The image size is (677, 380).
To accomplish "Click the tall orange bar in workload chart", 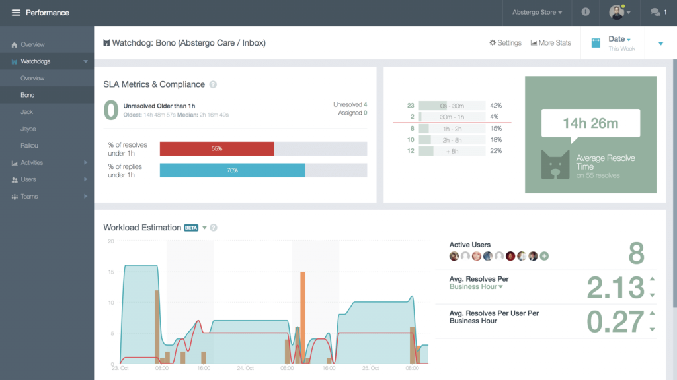I will (x=303, y=317).
